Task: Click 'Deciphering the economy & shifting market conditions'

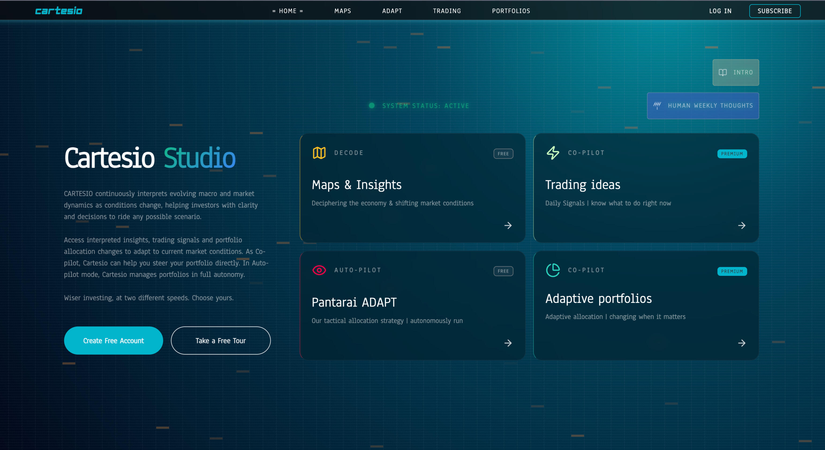Action: (392, 203)
